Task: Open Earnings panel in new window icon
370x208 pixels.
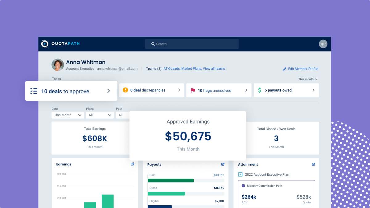Action: [x=133, y=164]
